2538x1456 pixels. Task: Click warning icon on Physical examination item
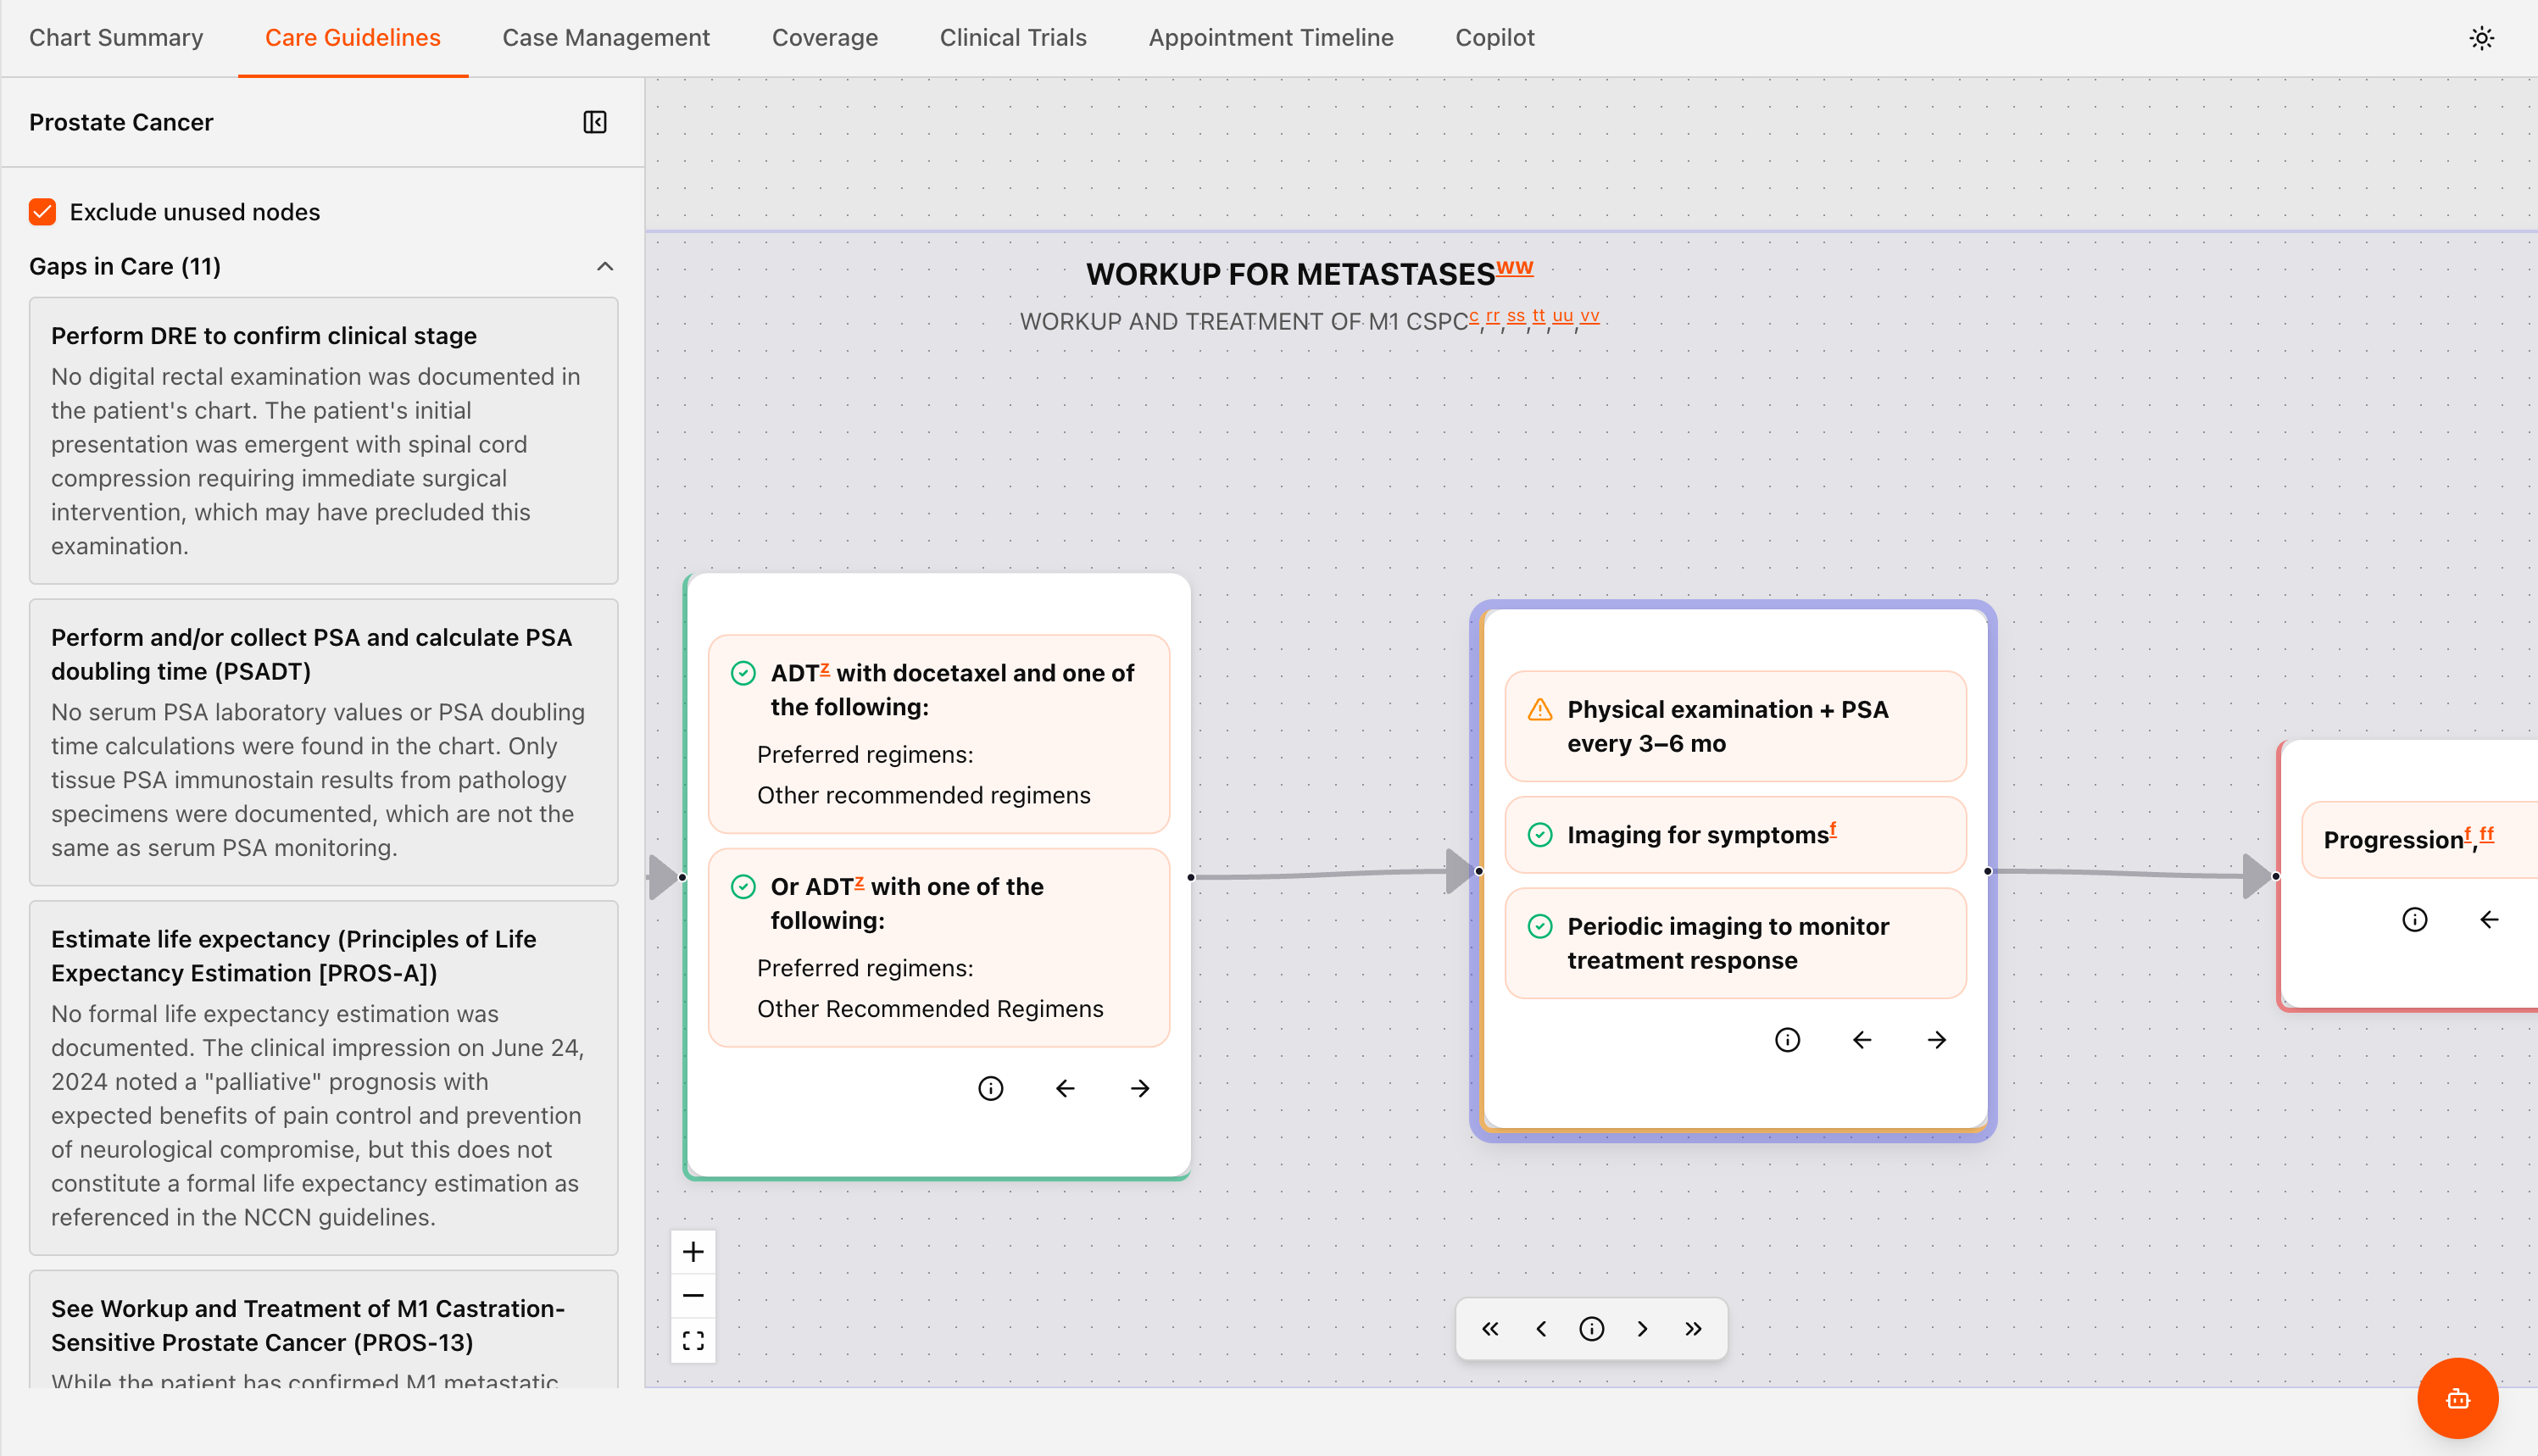tap(1540, 710)
